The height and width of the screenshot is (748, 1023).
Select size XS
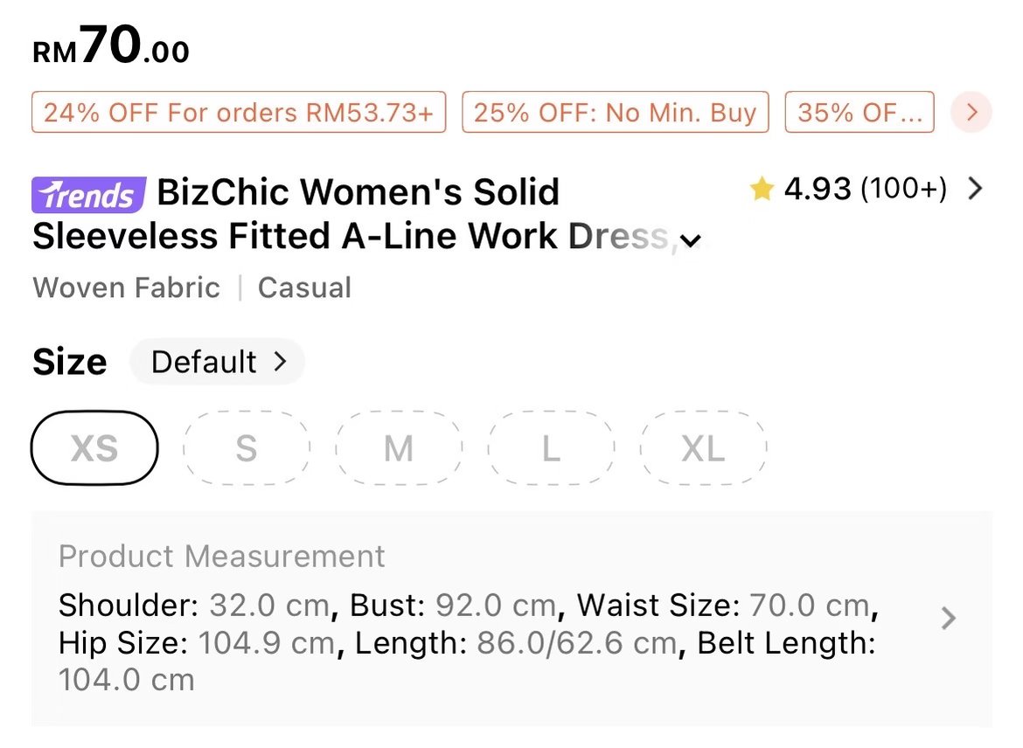click(x=94, y=448)
